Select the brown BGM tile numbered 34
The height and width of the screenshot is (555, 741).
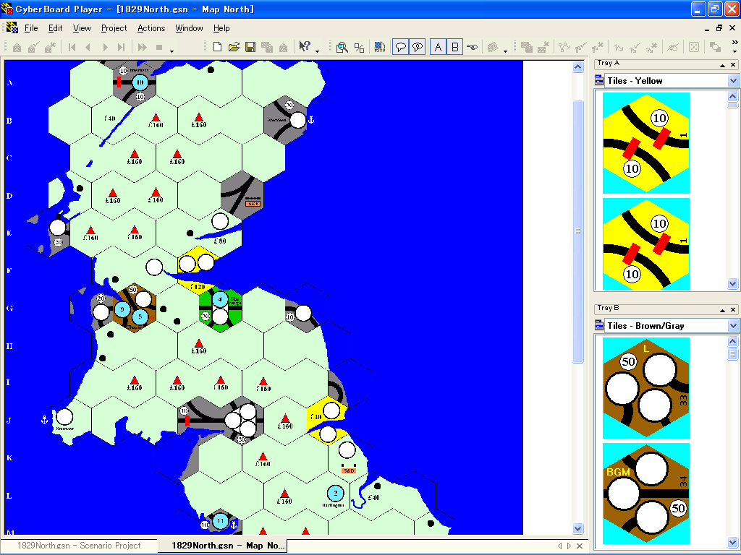tap(646, 494)
